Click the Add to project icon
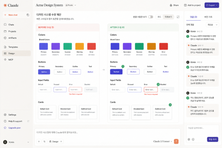This screenshot has height=148, width=222. point(185,5)
